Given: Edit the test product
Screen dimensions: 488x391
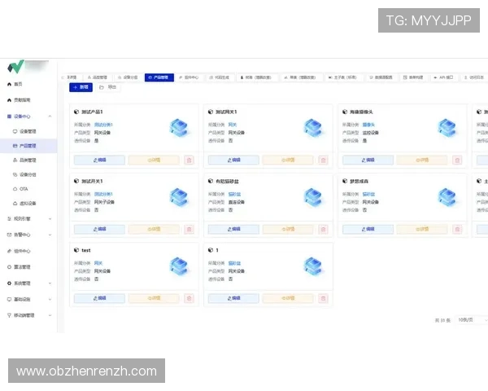Looking at the screenshot, I should pyautogui.click(x=99, y=298).
